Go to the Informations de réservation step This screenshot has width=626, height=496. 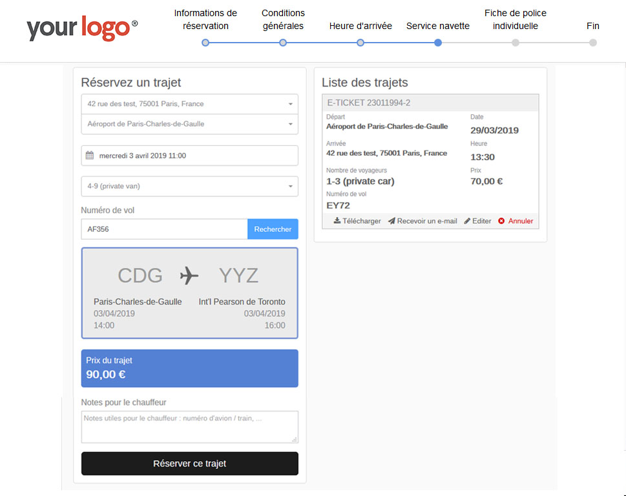pos(205,43)
